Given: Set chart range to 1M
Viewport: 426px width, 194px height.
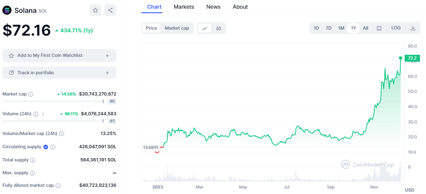Looking at the screenshot, I should click(341, 28).
